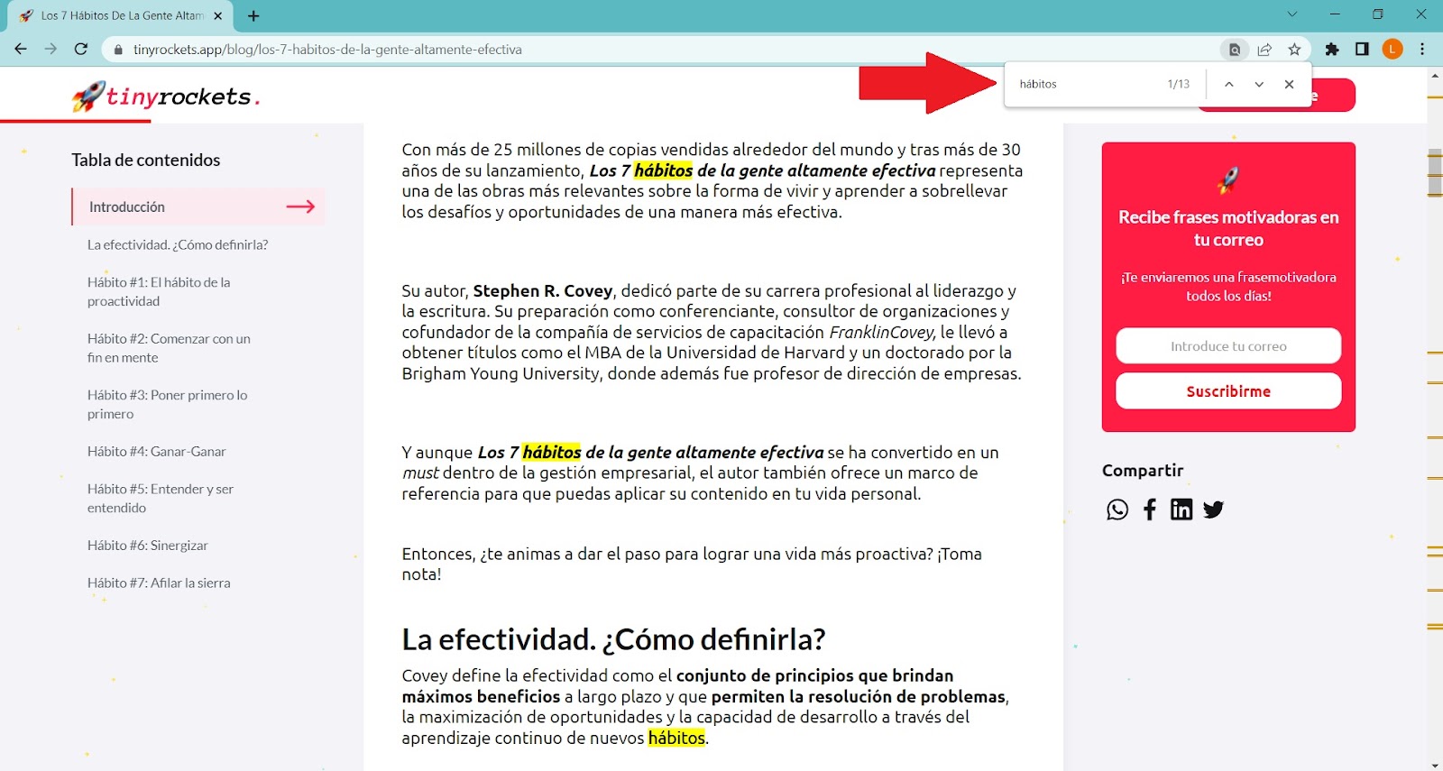The height and width of the screenshot is (771, 1443).
Task: Click the rocket icon in subscribe card
Action: pos(1228,179)
